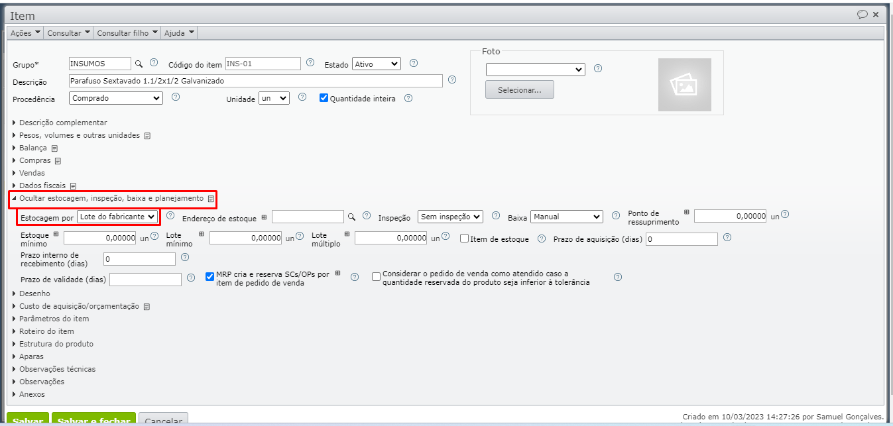The height and width of the screenshot is (426, 893).
Task: Toggle MRP cria e reserva SCs/OPs checkbox
Action: pos(210,276)
